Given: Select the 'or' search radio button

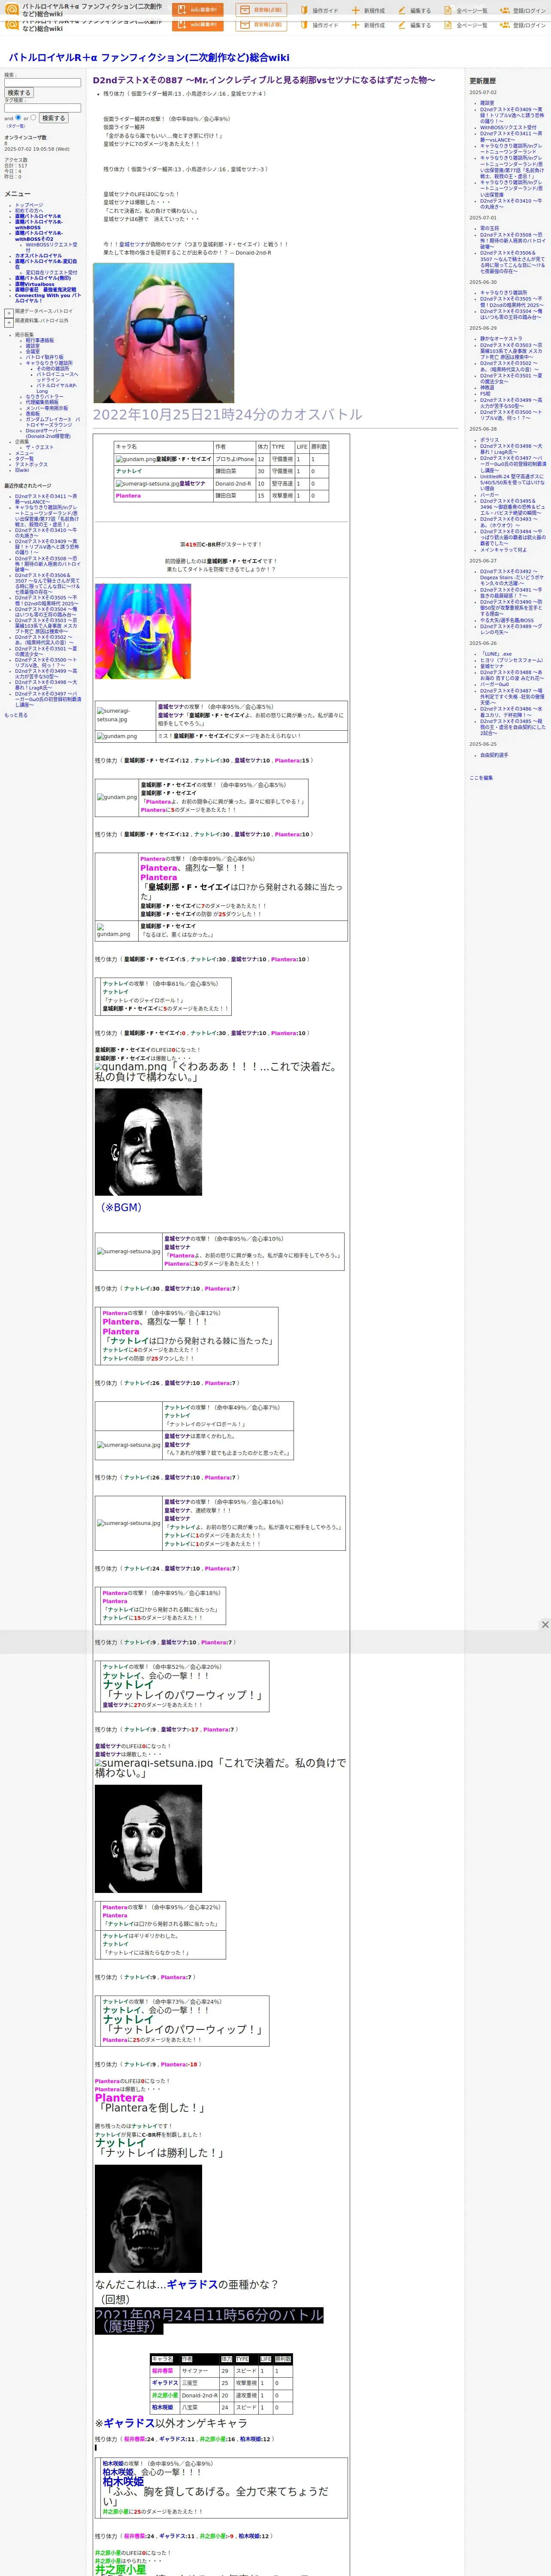Looking at the screenshot, I should (x=33, y=117).
